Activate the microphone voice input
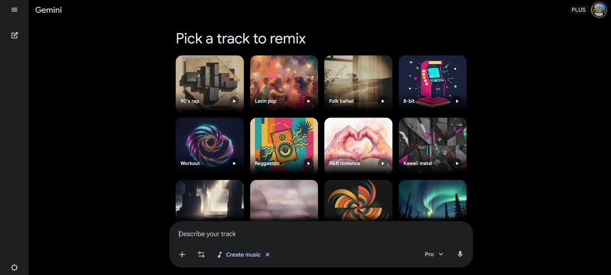 point(460,254)
